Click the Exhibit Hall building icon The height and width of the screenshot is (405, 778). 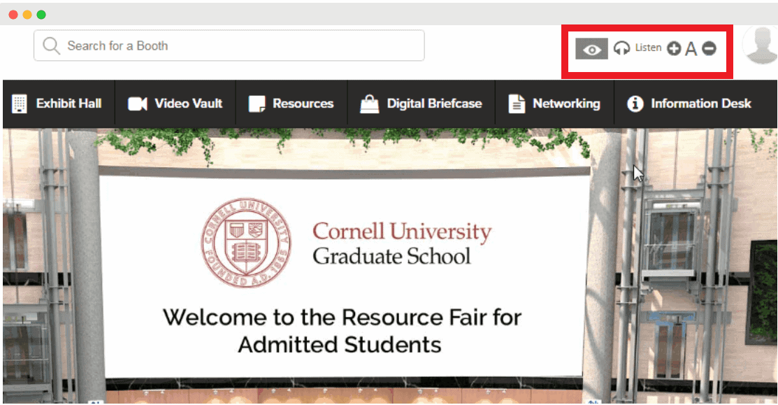click(20, 104)
